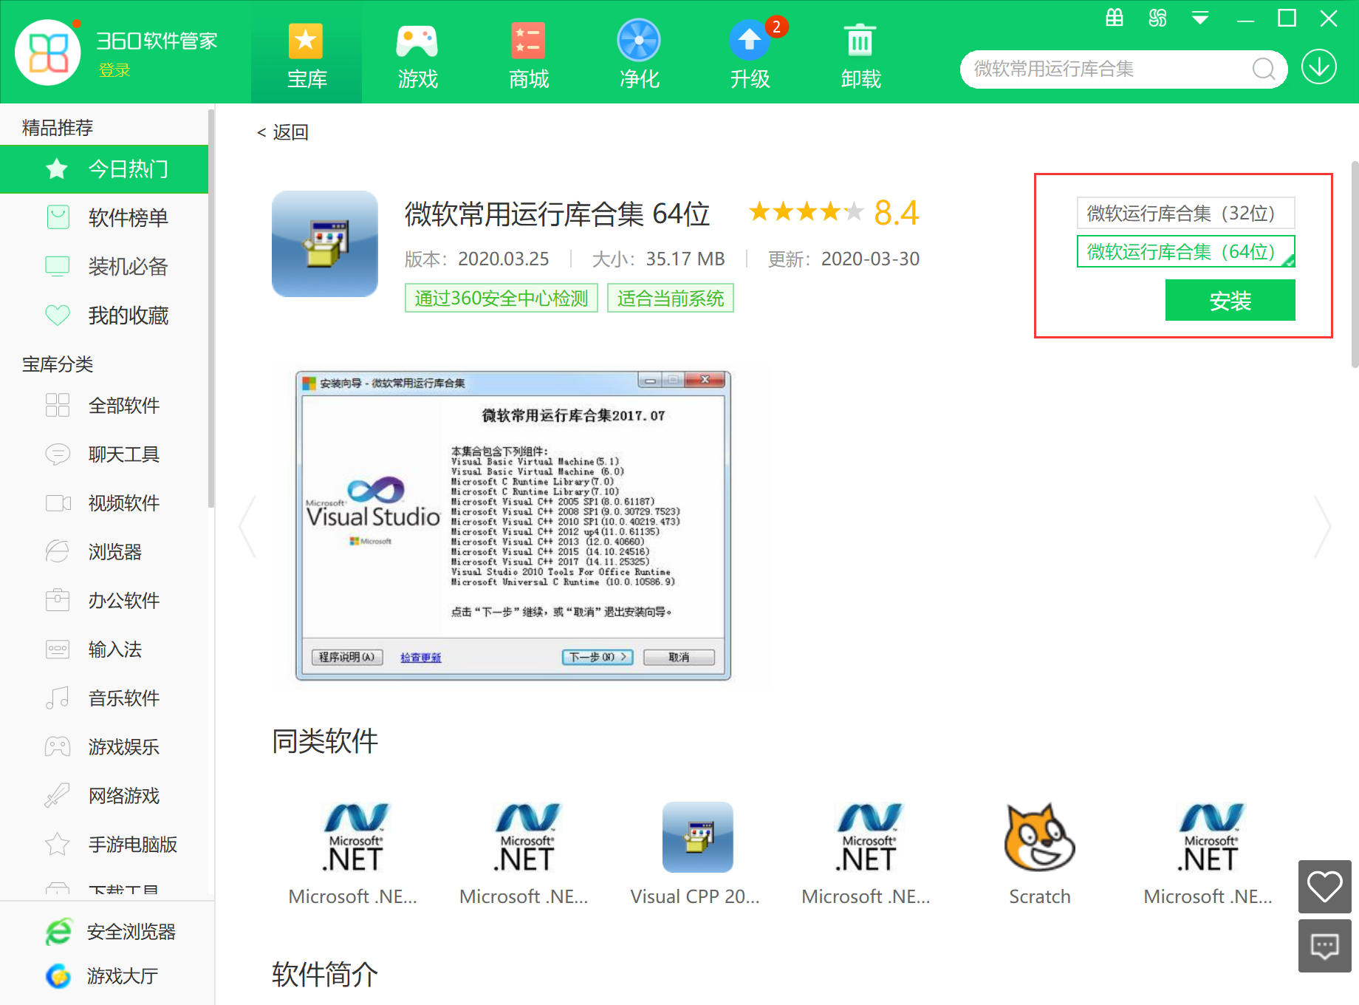Click the version text 2020.03.25

tap(503, 259)
